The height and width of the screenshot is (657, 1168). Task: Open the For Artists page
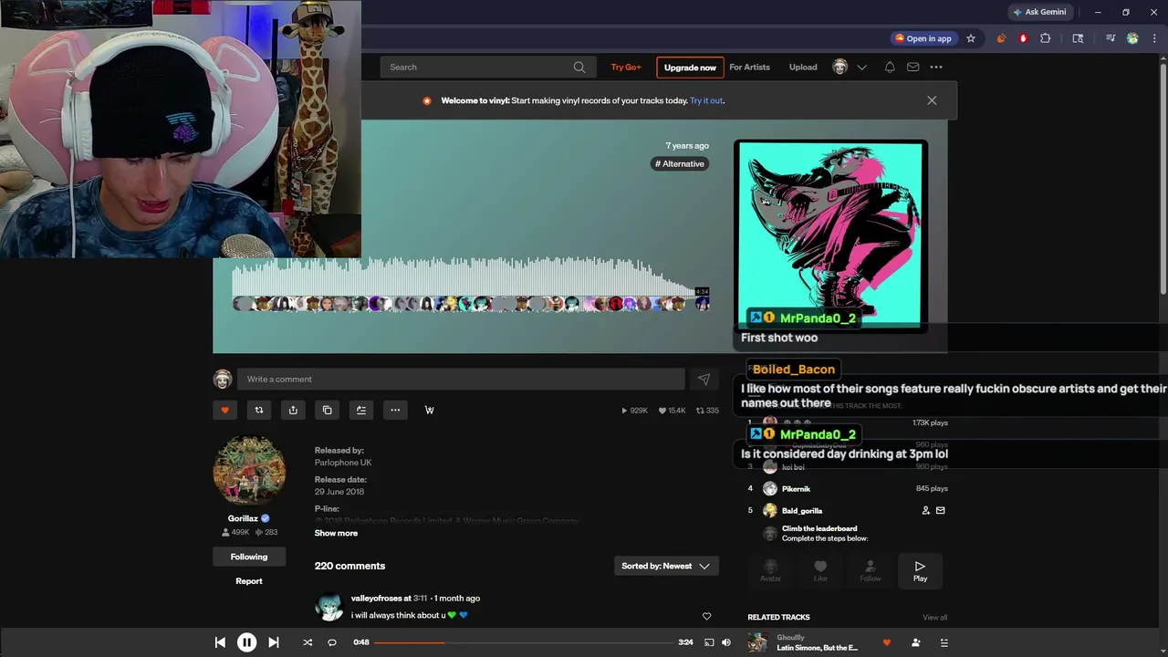(x=749, y=68)
